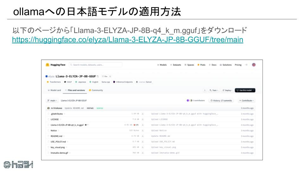Like the Llama-3-ELYZA-JP-8B-GGUF model
The width and height of the screenshot is (304, 171).
(105, 76)
